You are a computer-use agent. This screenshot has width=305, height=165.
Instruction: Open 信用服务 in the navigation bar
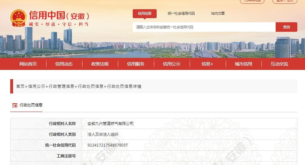tap(136, 64)
